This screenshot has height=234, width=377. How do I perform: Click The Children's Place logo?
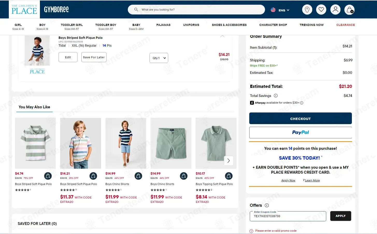pos(24,9)
